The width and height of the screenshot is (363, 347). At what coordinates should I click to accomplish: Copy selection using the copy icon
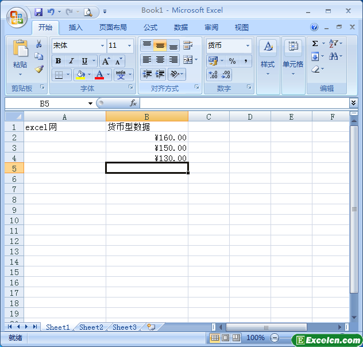click(x=38, y=56)
